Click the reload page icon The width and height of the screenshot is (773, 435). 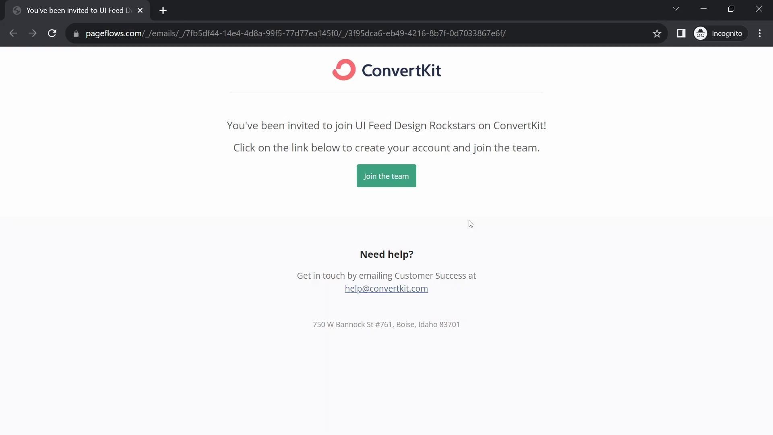point(52,33)
